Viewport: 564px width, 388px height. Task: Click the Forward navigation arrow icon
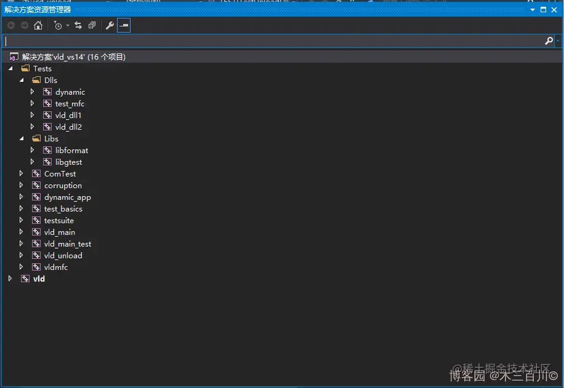(x=25, y=25)
